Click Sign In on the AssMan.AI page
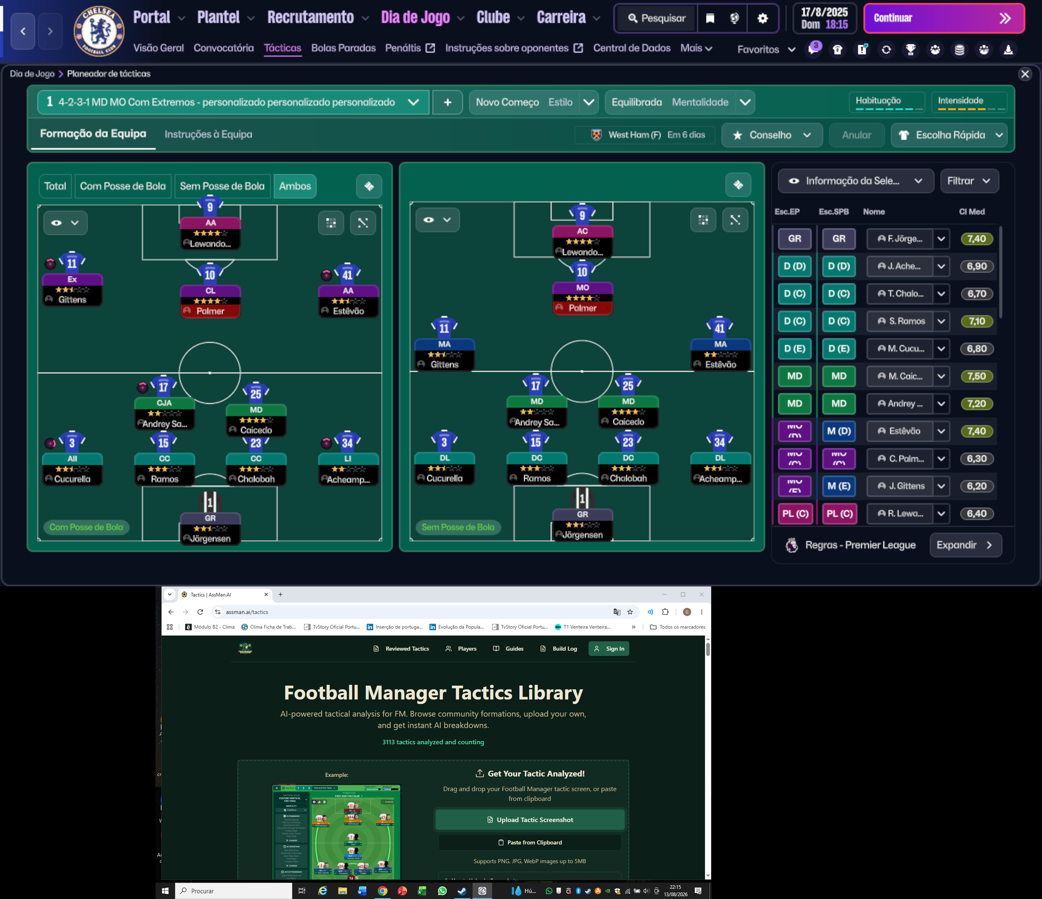Viewport: 1042px width, 899px height. pyautogui.click(x=609, y=649)
